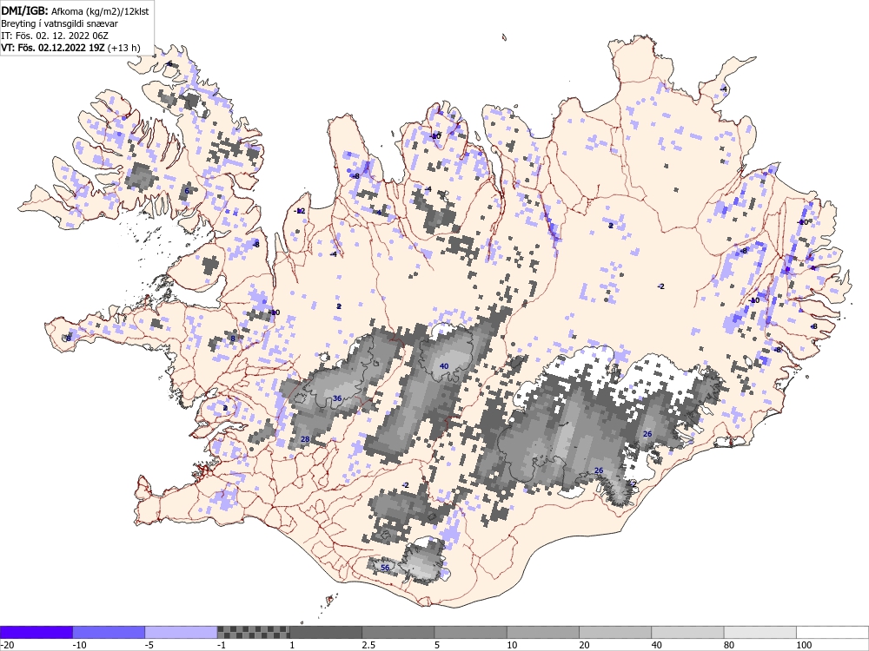Click the title line 'DMI/IGB: Afkoma (kg/m2)/12klst'
The width and height of the screenshot is (869, 651).
click(75, 10)
